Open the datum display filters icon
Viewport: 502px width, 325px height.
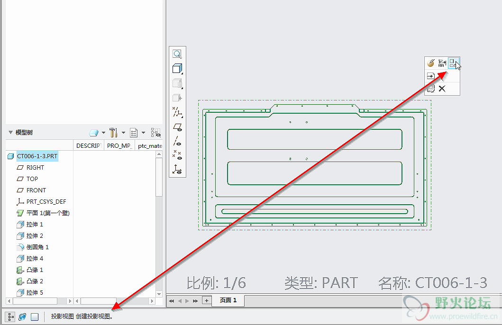(x=177, y=112)
